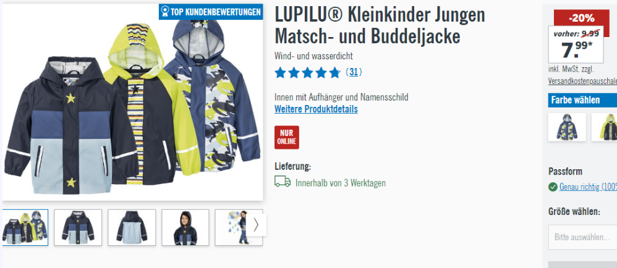Open the Größe wählen size dropdown
This screenshot has width=617, height=268.
(582, 237)
